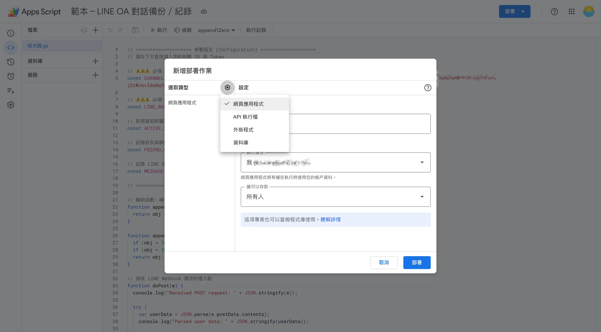Open Executions list icon in sidebar
Viewport: 601px width, 332px height.
pyautogui.click(x=11, y=91)
